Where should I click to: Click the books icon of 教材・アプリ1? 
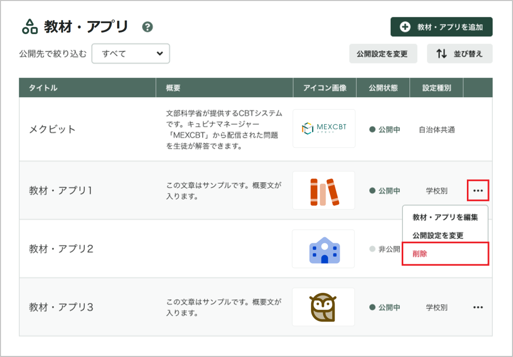324,191
